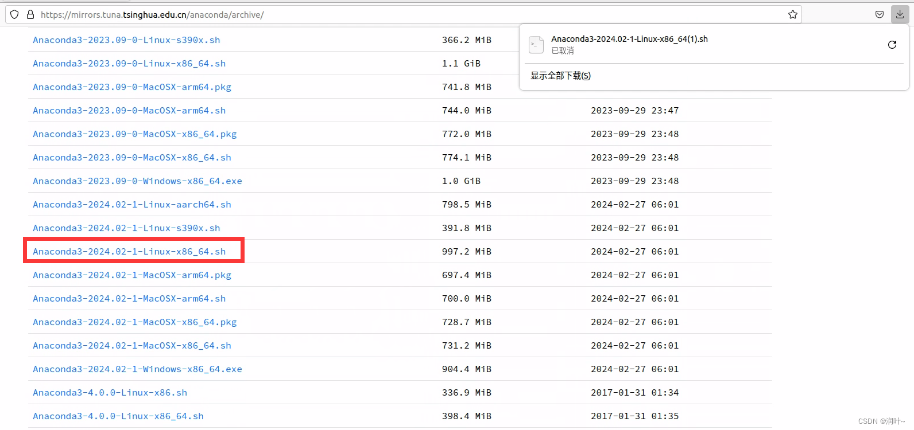The width and height of the screenshot is (914, 430).
Task: Open Anaconda3-2024.02-1-Linux-s390x.sh link
Action: (126, 228)
